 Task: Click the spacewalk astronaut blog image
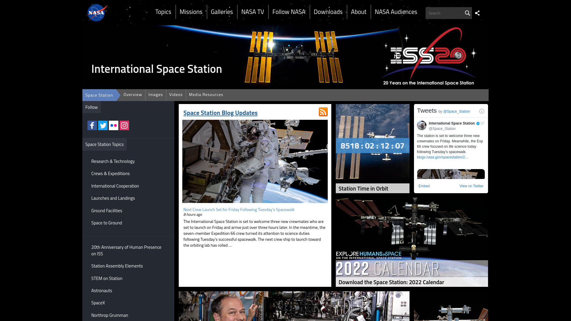(255, 161)
